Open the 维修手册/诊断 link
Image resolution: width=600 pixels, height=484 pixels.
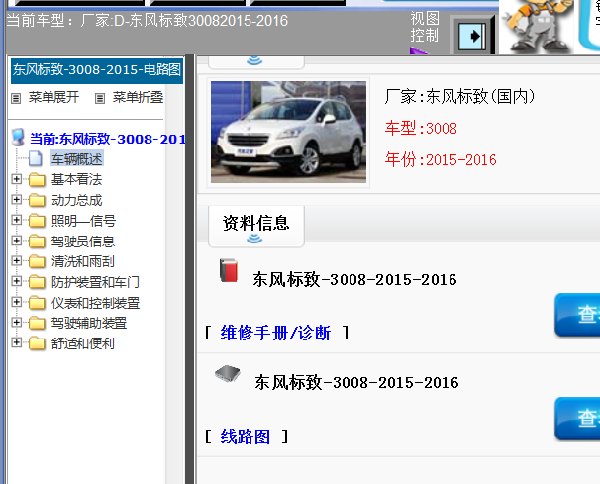(275, 333)
